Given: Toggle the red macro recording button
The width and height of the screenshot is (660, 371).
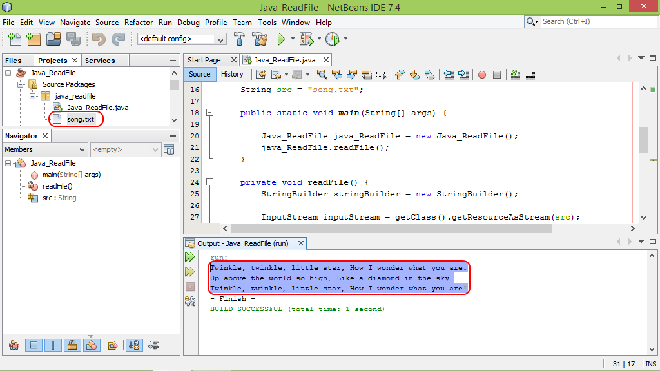Looking at the screenshot, I should tap(482, 75).
